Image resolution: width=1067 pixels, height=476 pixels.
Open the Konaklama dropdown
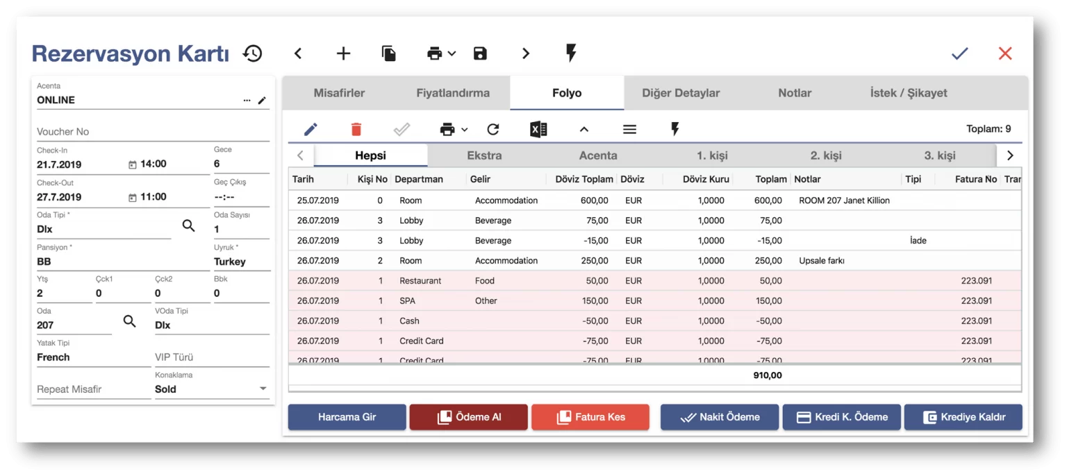[x=263, y=389]
